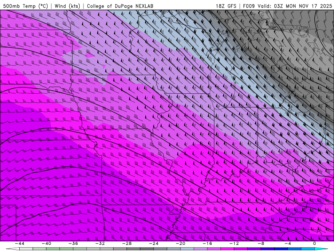Image resolution: width=334 pixels, height=251 pixels.
Task: Click the -12 colorbar label
Action: click(234, 243)
